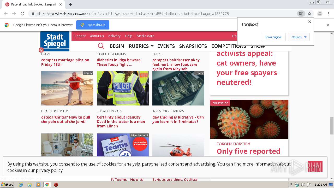The image size is (334, 188).
Task: Open osteoarthritis pain article headline
Action: [65, 119]
